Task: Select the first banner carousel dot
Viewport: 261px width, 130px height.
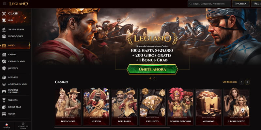Action: (x=150, y=78)
